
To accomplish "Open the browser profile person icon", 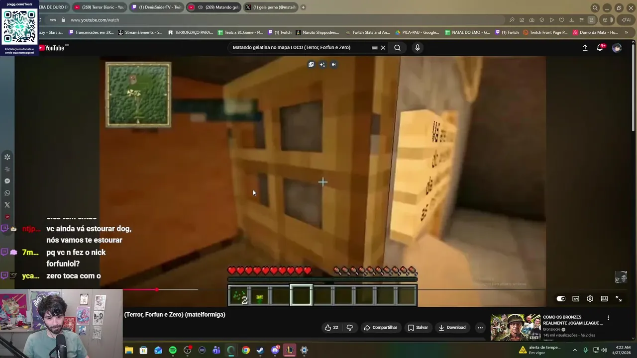I will pyautogui.click(x=591, y=20).
